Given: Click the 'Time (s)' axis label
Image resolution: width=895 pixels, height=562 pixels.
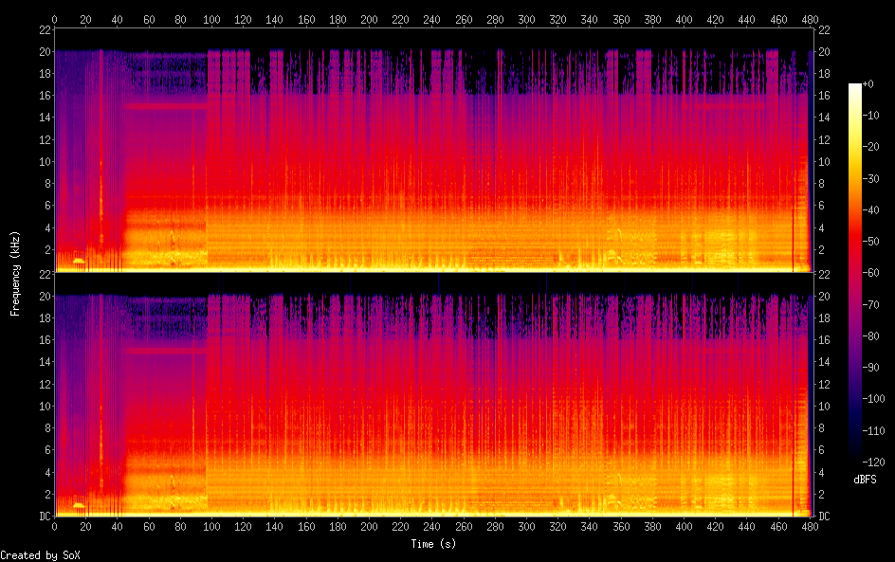Looking at the screenshot, I should click(x=431, y=544).
